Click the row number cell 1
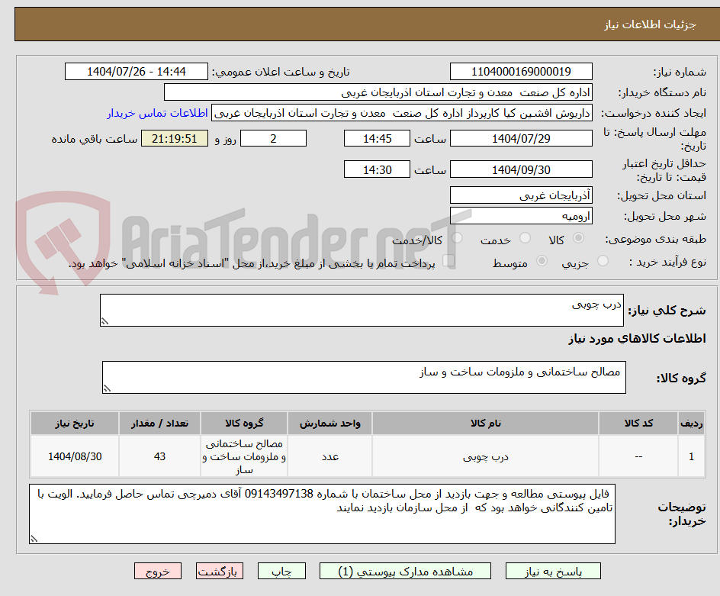Screen dimensions: 720x596 point(692,456)
